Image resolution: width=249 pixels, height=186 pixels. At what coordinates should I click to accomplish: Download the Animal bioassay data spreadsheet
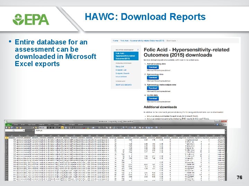[153, 67]
